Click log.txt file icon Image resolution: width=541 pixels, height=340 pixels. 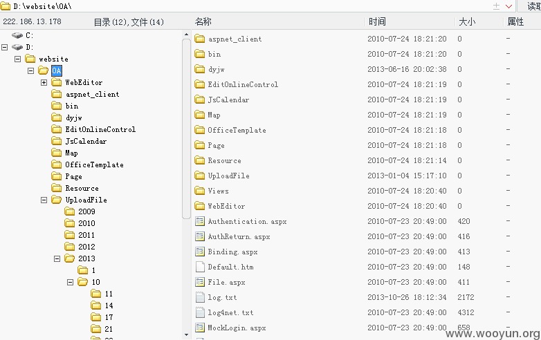click(200, 297)
